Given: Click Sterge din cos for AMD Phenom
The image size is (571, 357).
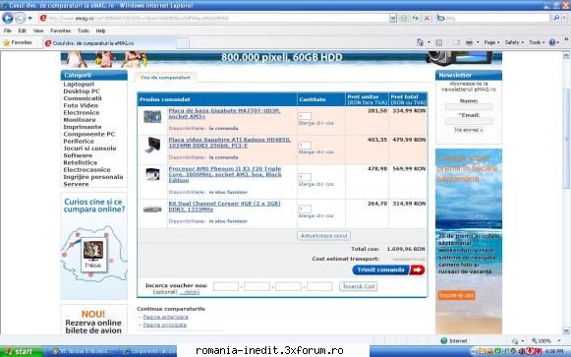Looking at the screenshot, I should [316, 184].
